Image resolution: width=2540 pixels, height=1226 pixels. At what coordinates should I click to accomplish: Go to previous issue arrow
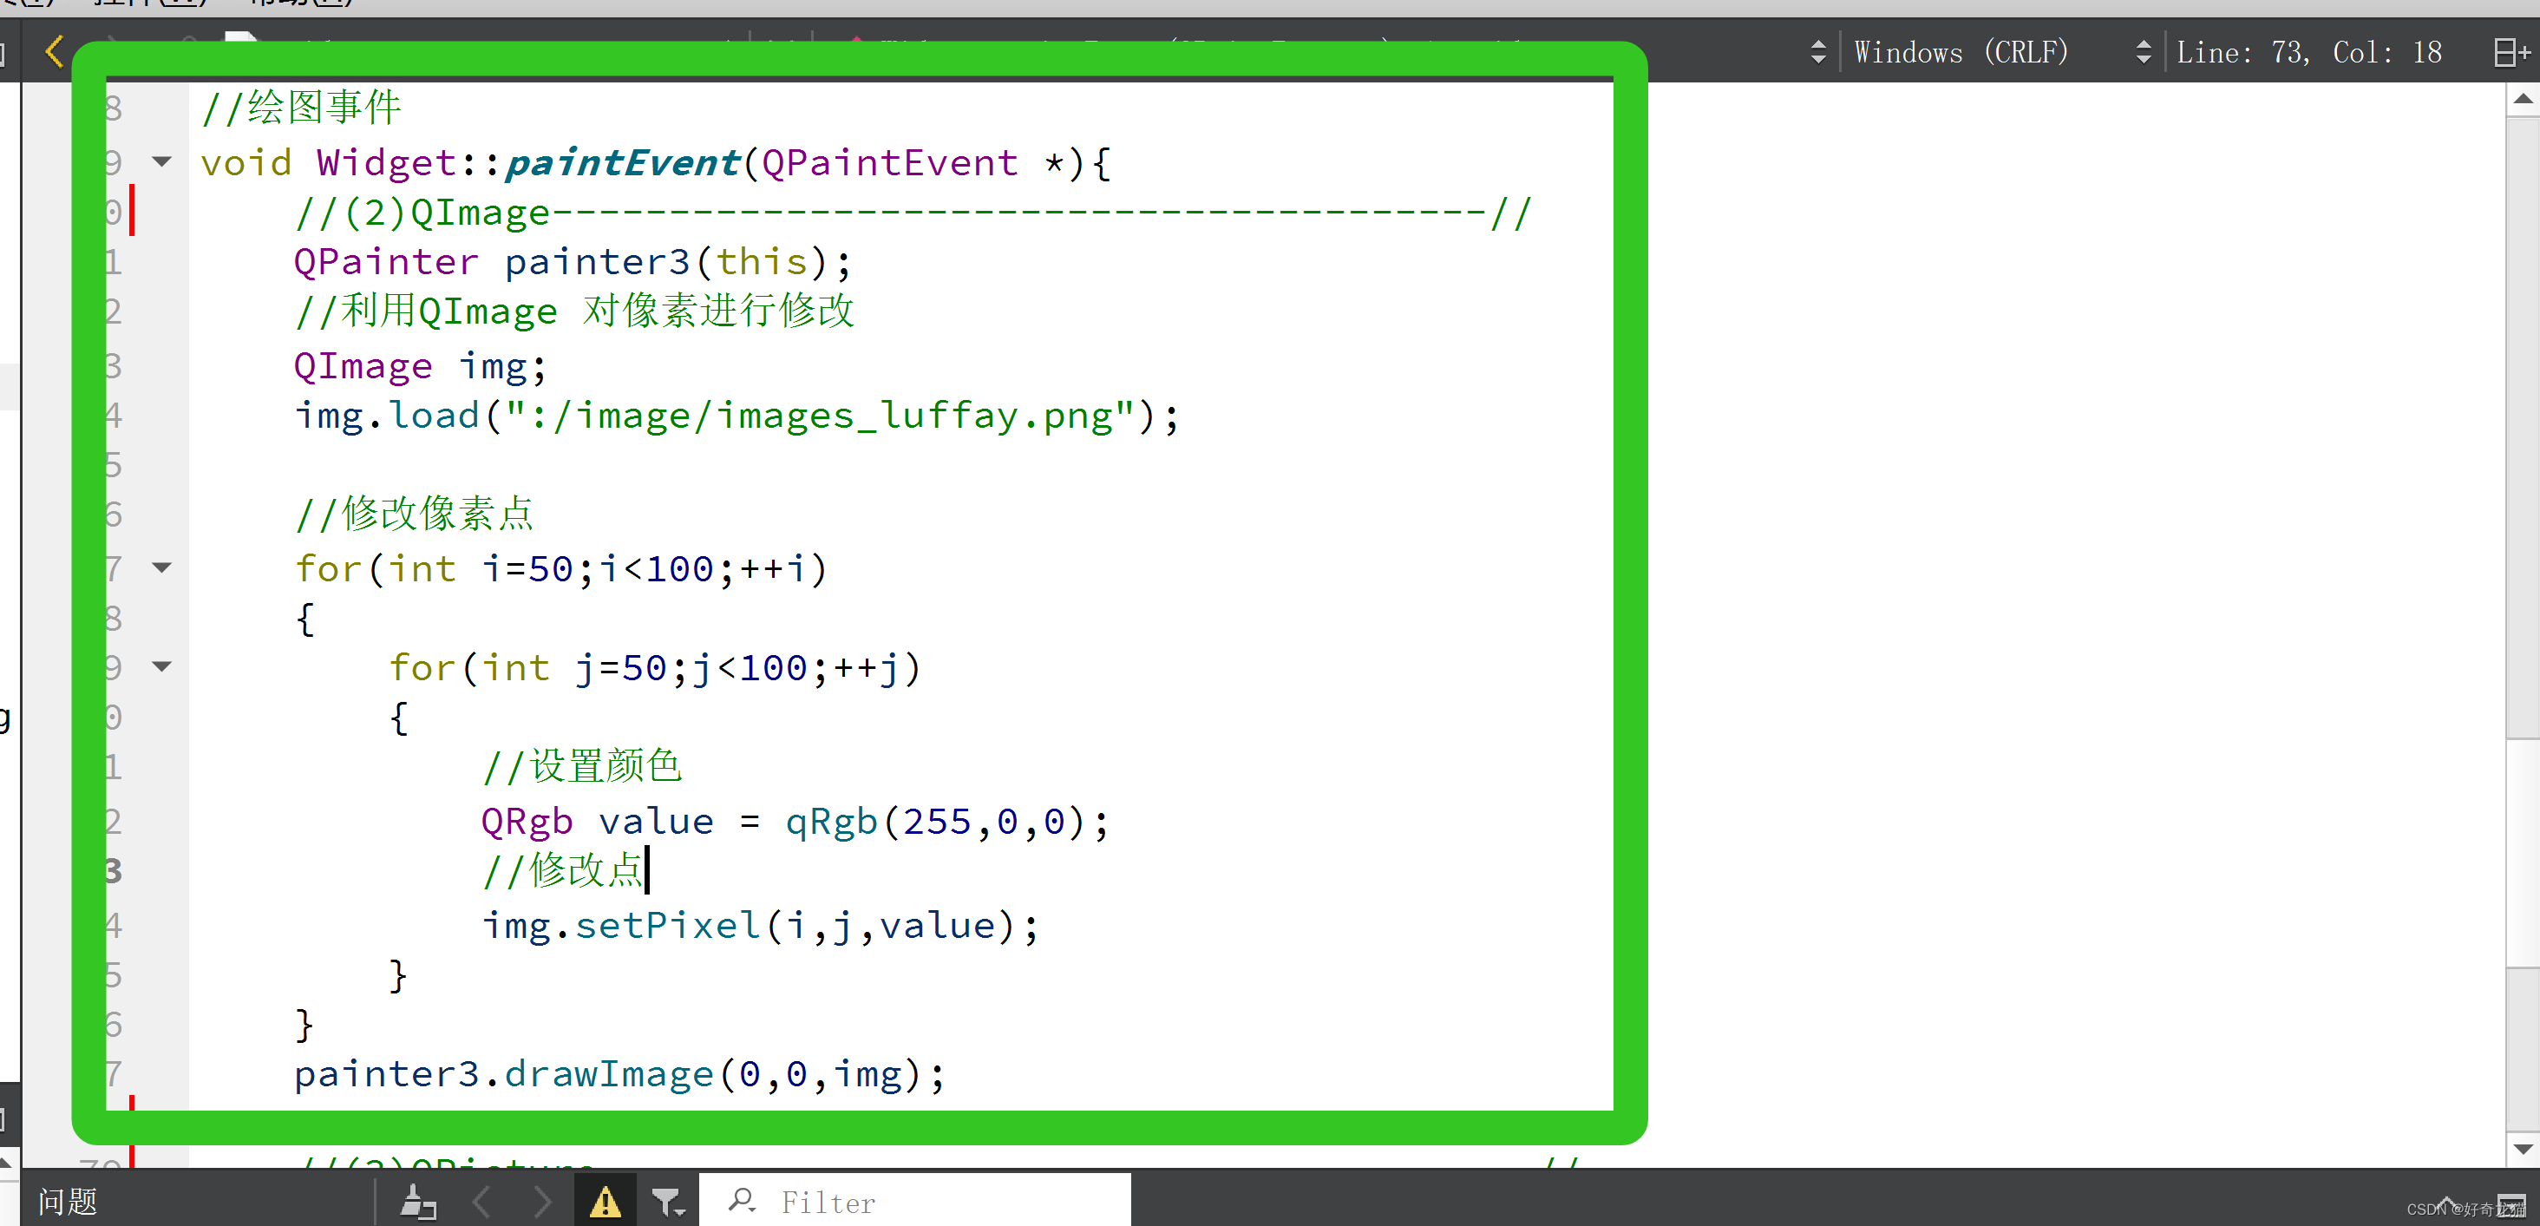pos(481,1202)
